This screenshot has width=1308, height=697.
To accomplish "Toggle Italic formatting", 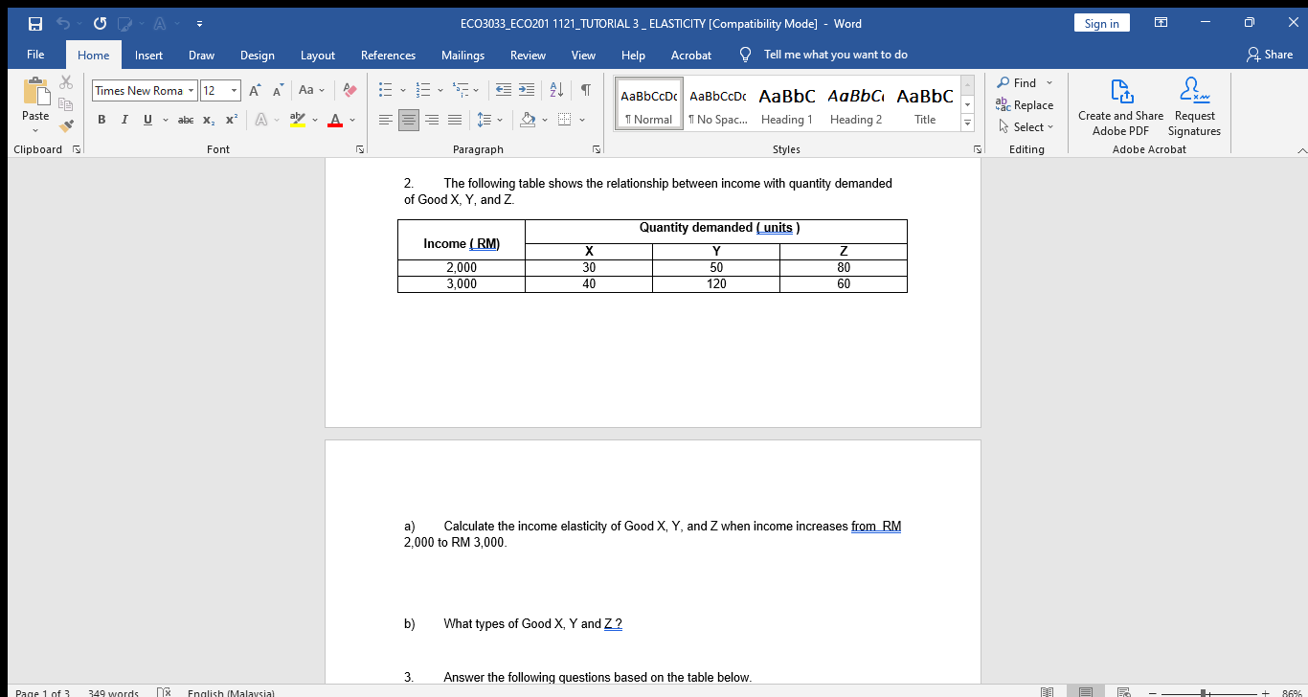I will (x=123, y=120).
